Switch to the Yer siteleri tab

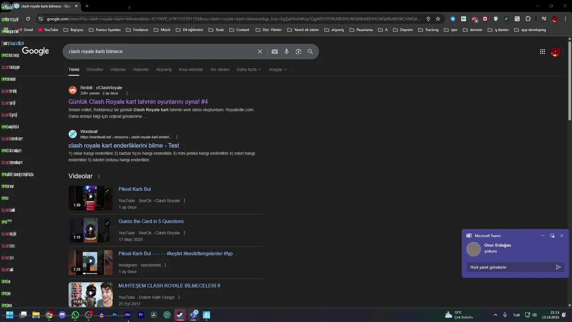[x=220, y=70]
